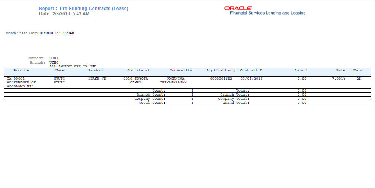
Task: Select the Financial Services Lending and Leasing text
Action: click(267, 13)
